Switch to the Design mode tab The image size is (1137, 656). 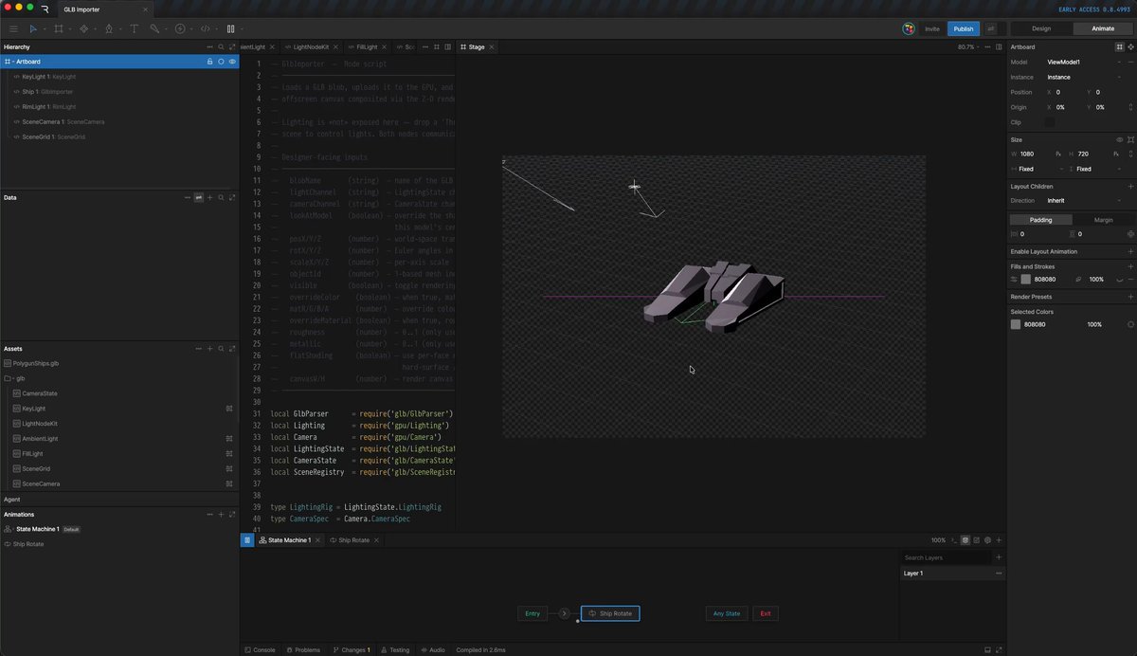pyautogui.click(x=1041, y=28)
